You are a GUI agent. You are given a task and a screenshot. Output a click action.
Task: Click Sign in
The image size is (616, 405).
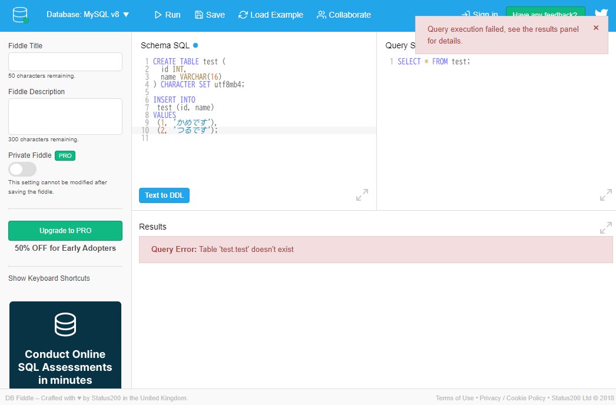pyautogui.click(x=480, y=14)
